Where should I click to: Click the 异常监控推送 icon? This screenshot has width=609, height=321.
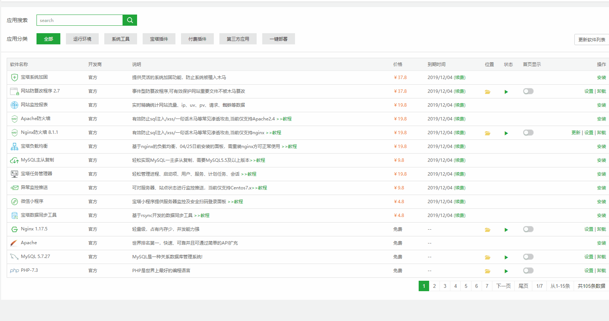click(15, 188)
